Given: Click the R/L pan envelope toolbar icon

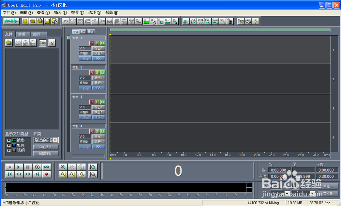Looking at the screenshot, I should (x=193, y=21).
